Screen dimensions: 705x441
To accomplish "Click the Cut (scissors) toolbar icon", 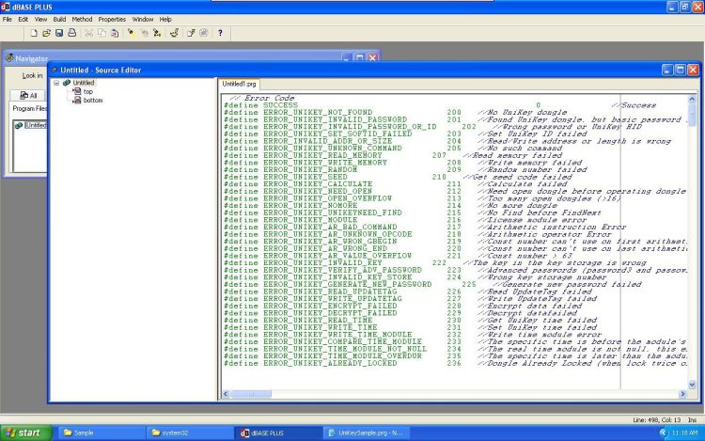I will click(x=89, y=33).
